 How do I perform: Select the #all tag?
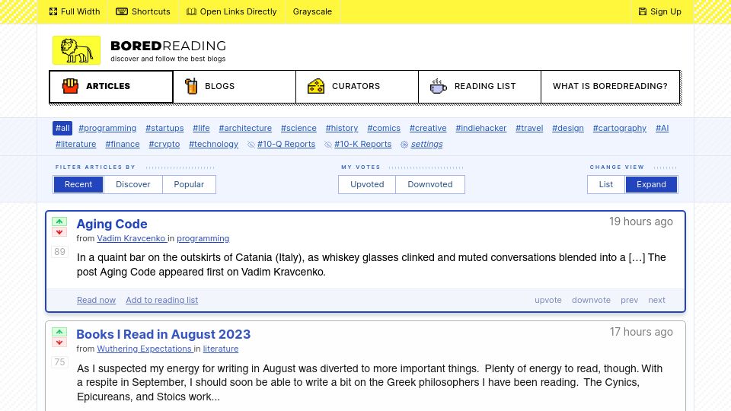[x=62, y=128]
